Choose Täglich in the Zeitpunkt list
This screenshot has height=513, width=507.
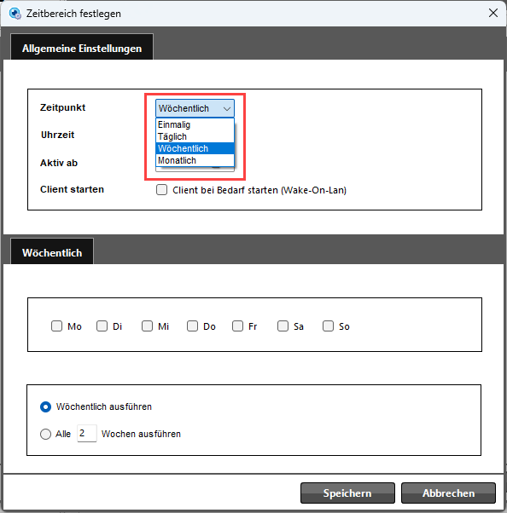tap(195, 136)
